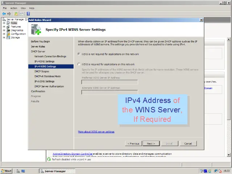The image size is (232, 174).
Task: Click Server Manager scrollbar up arrow
Action: 229,40
